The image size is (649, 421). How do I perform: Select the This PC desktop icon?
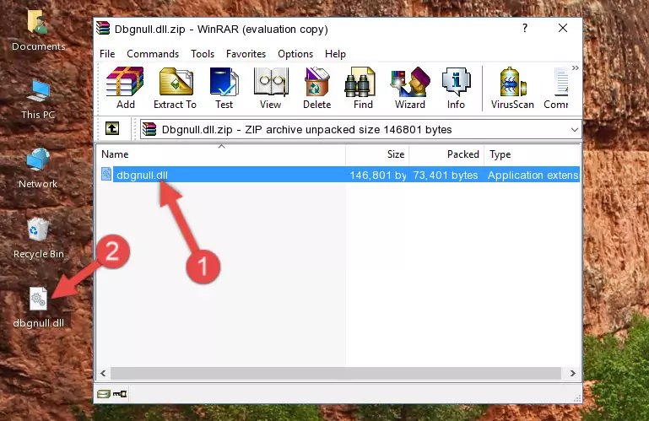[x=38, y=100]
